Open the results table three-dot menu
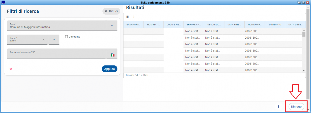The width and height of the screenshot is (311, 113). click(x=134, y=17)
